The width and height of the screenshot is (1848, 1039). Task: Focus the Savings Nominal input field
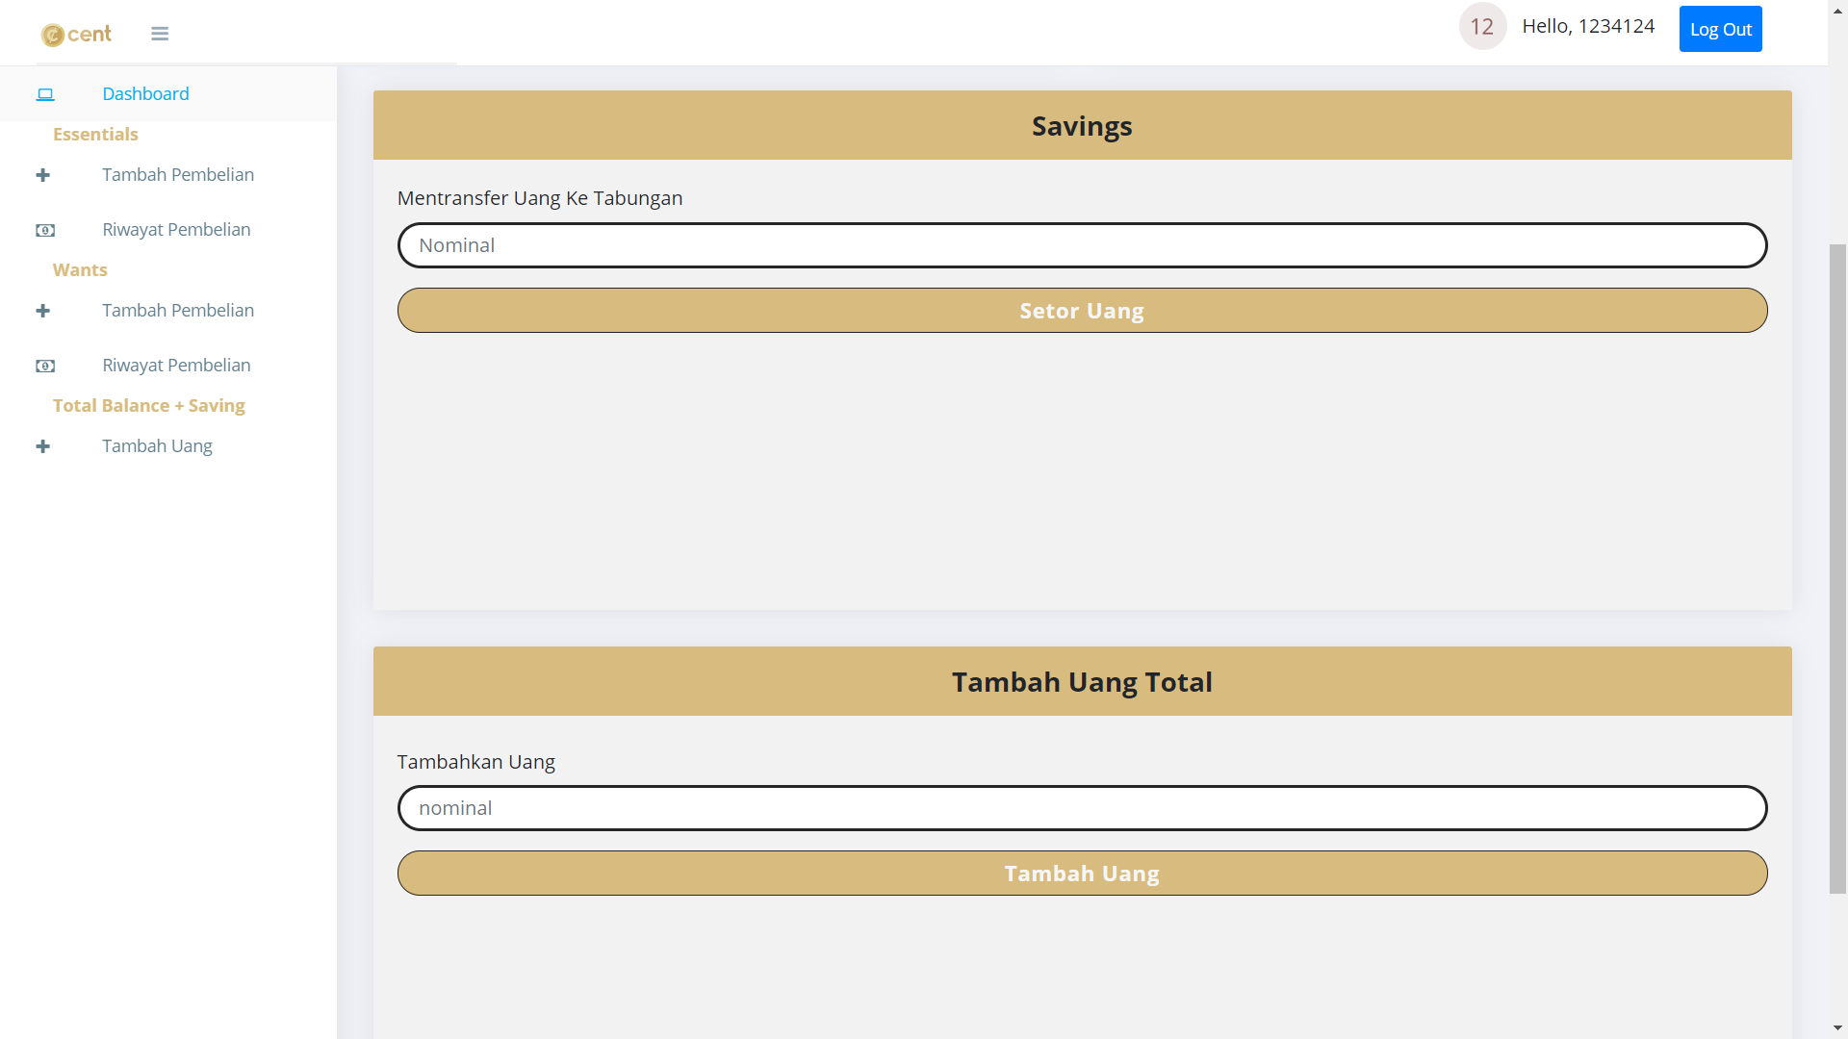[1082, 245]
